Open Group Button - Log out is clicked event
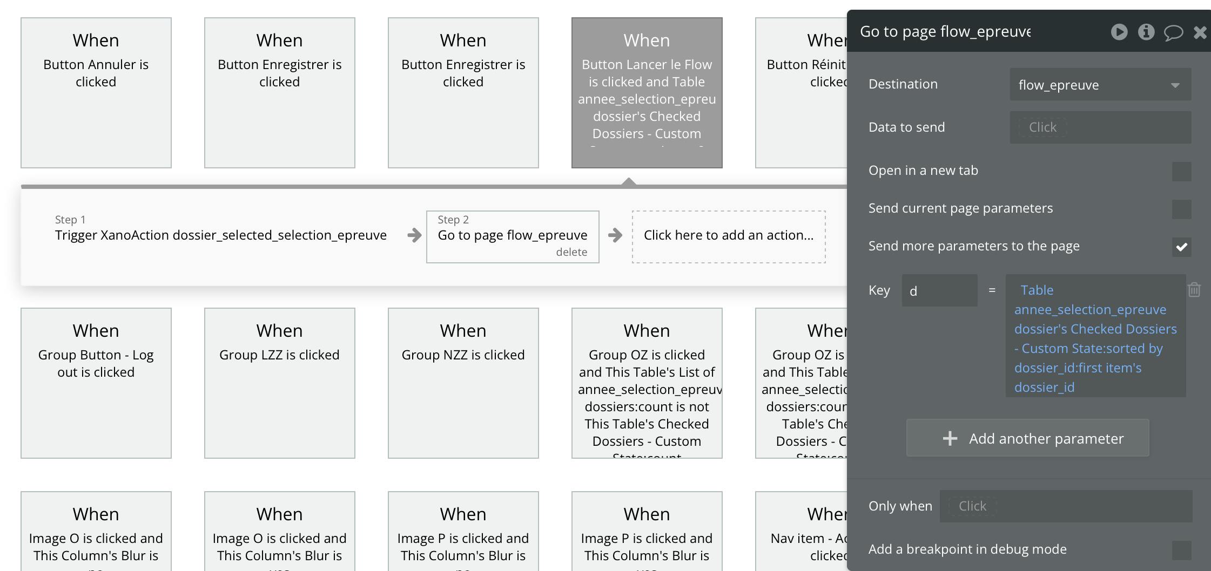 96,383
